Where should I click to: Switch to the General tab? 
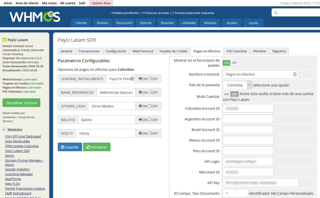click(x=66, y=51)
